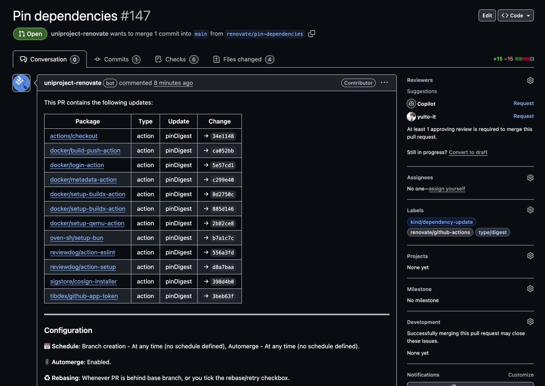The width and height of the screenshot is (545, 386).
Task: Click the b7a1c7c digest value
Action: 223,238
